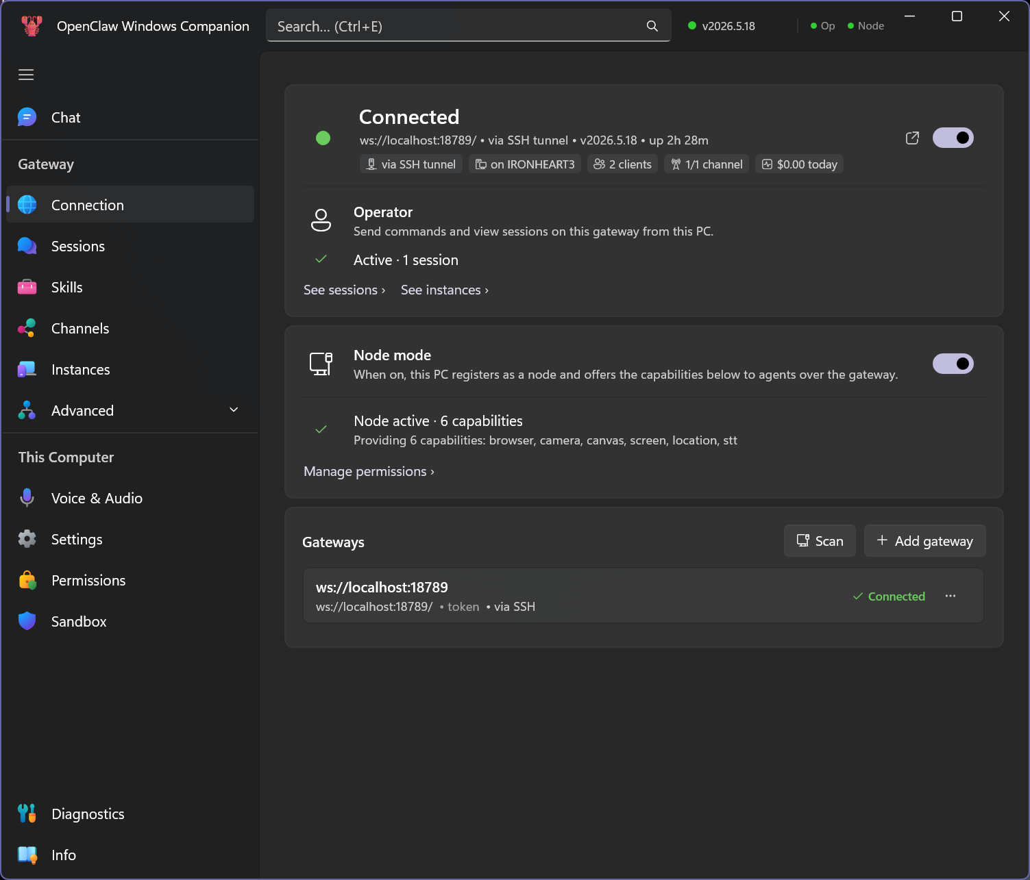The height and width of the screenshot is (880, 1030).
Task: Click the Skills toolbox icon
Action: tap(27, 287)
